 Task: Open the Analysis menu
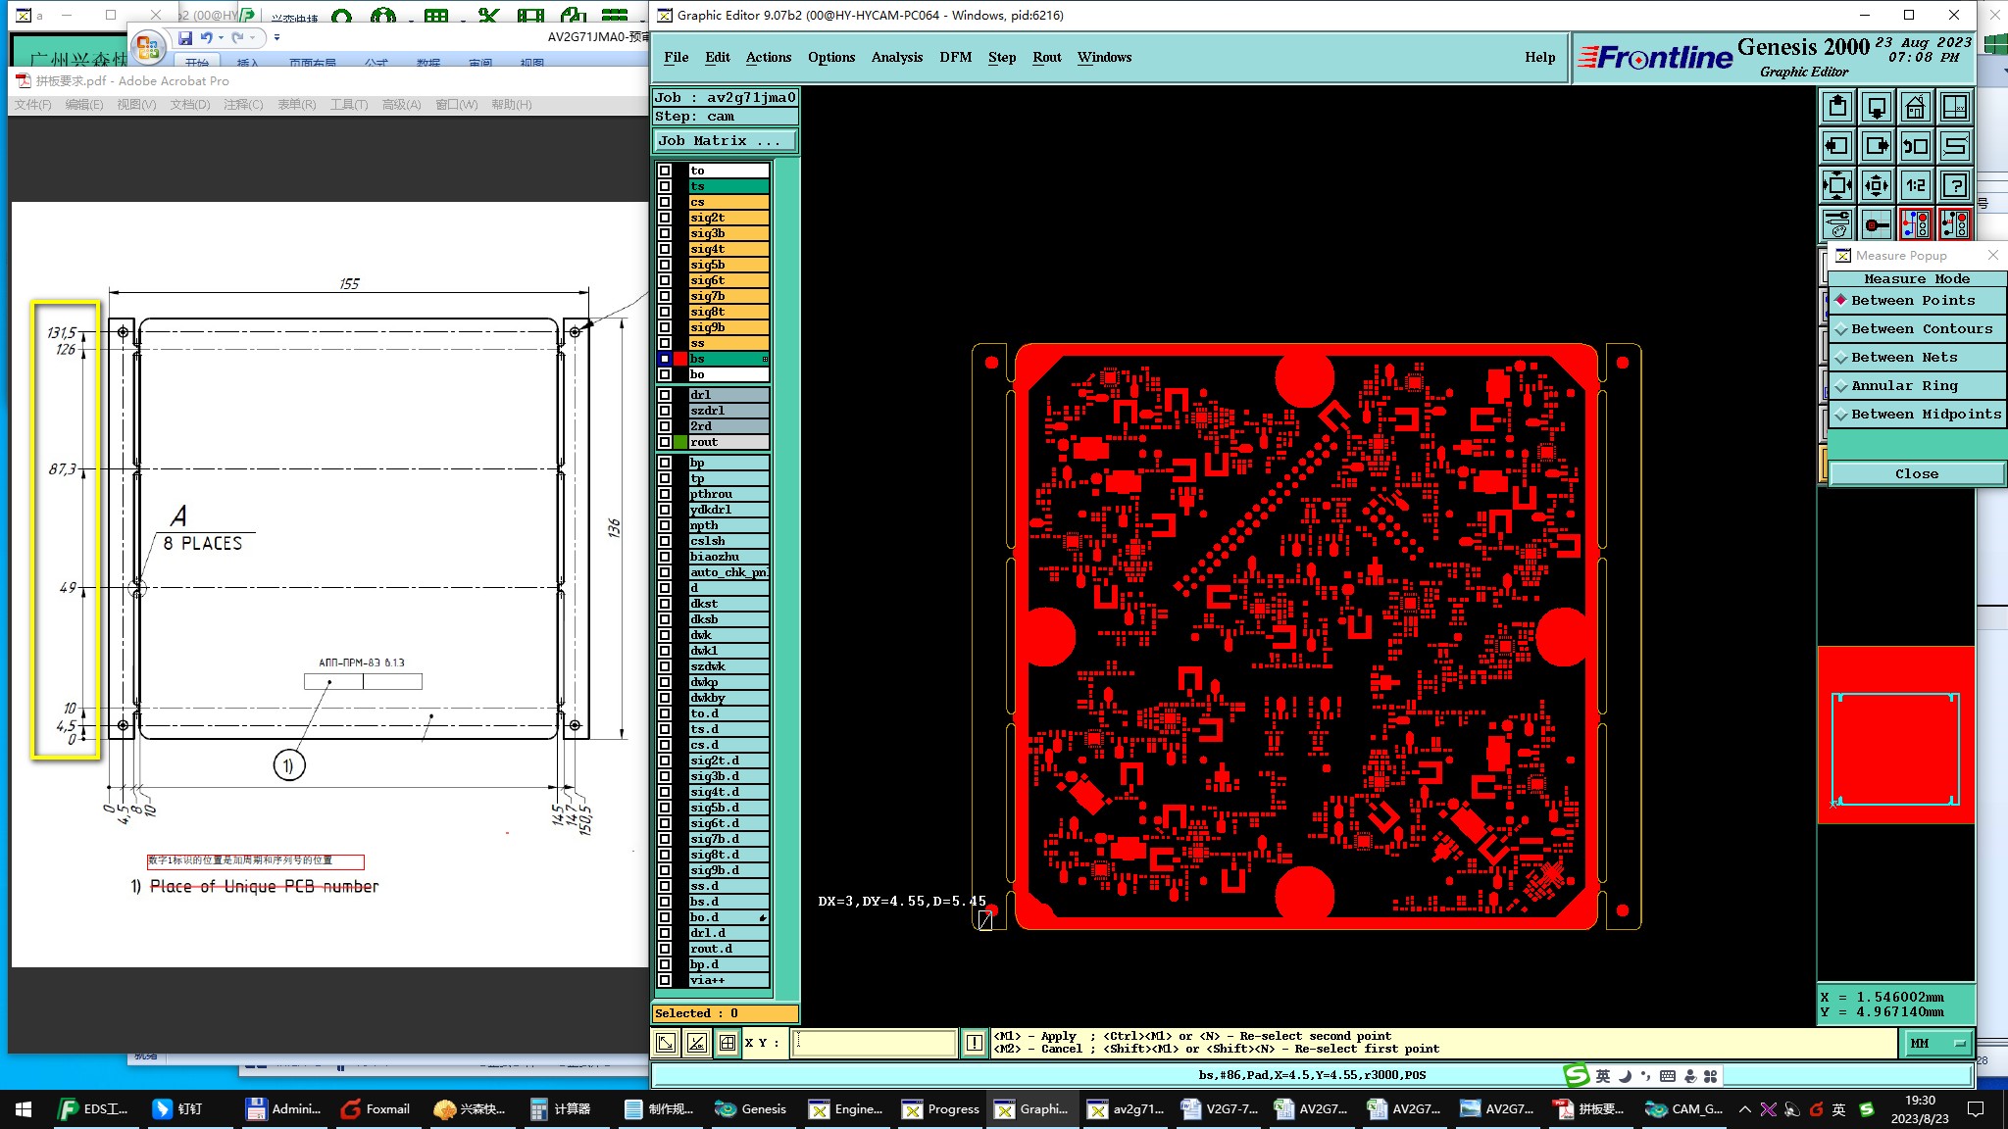coord(896,58)
